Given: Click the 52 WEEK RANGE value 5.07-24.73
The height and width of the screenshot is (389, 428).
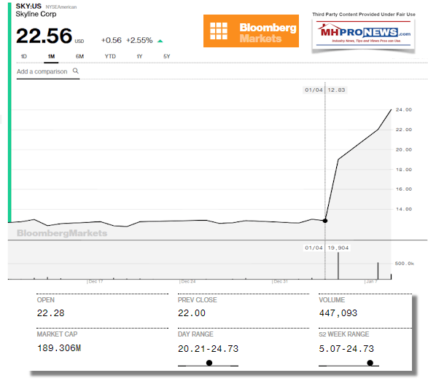Looking at the screenshot, I should pos(346,349).
